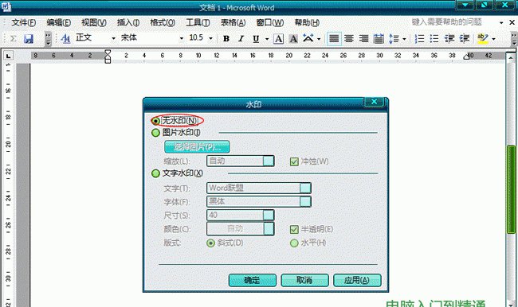
Task: Apply text highlight color
Action: [483, 39]
